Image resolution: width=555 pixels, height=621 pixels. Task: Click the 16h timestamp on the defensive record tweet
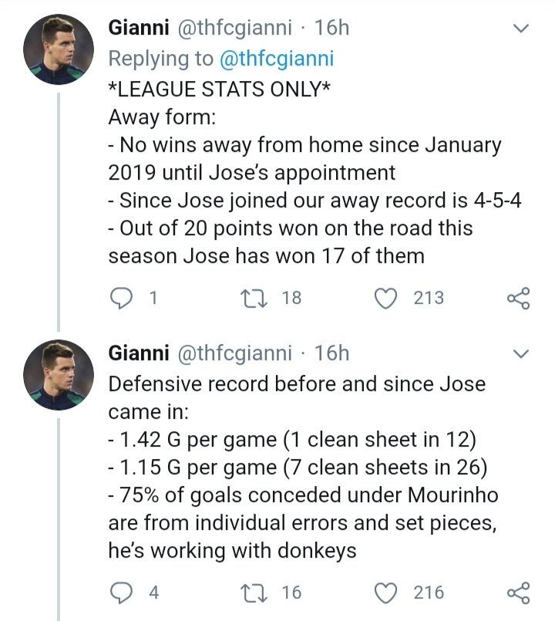click(332, 353)
